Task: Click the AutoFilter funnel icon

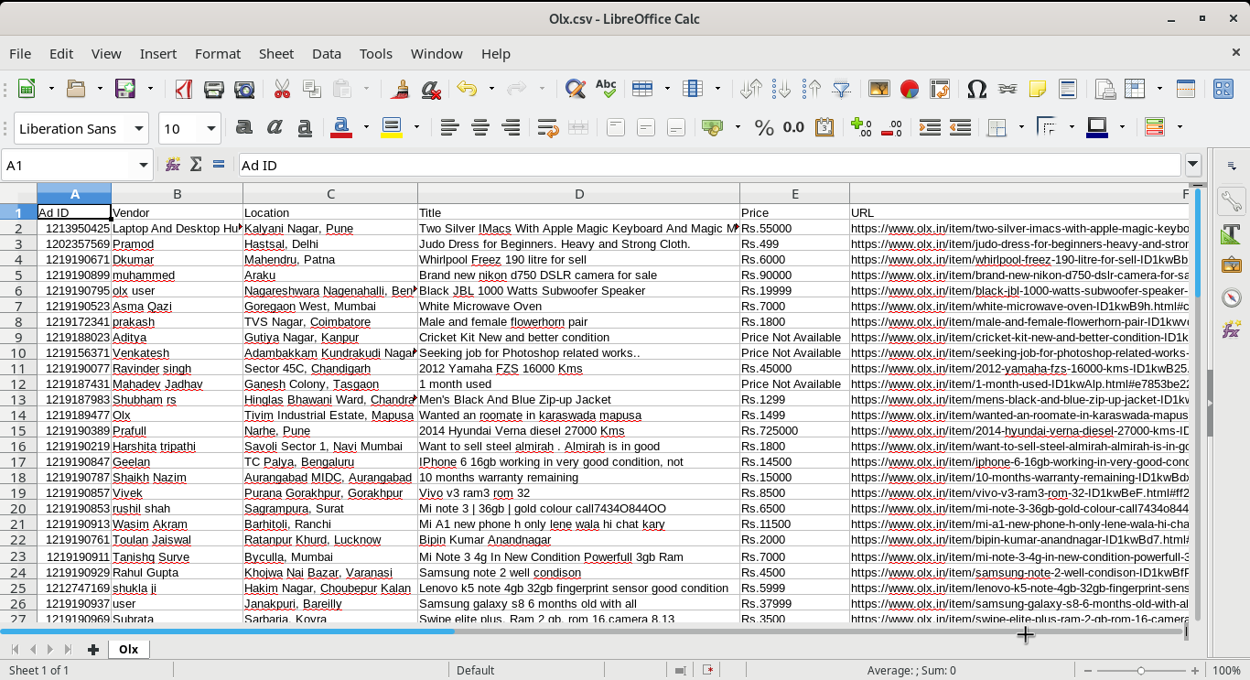Action: pyautogui.click(x=842, y=89)
